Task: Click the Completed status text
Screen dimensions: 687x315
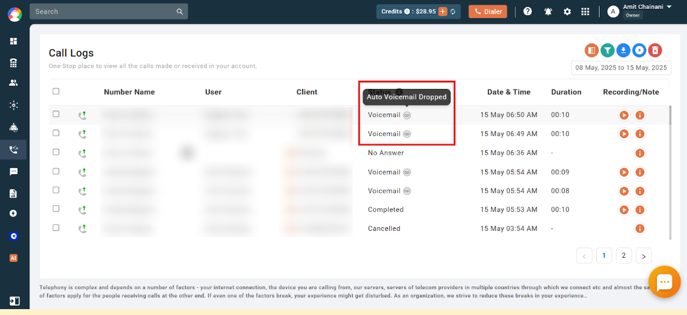Action: click(386, 210)
